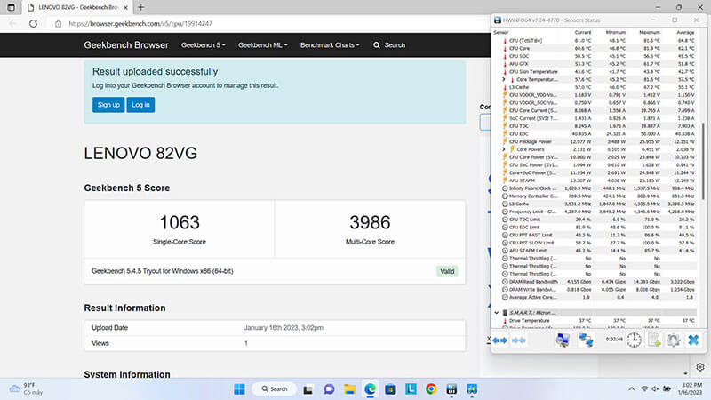Sort by the Sensor column header
This screenshot has height=400, width=711.
(500, 33)
